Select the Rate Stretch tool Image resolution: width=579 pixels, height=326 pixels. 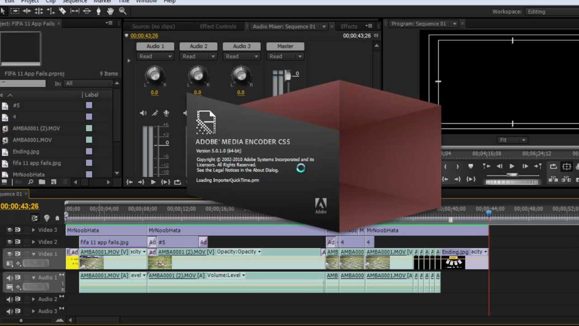click(x=51, y=11)
